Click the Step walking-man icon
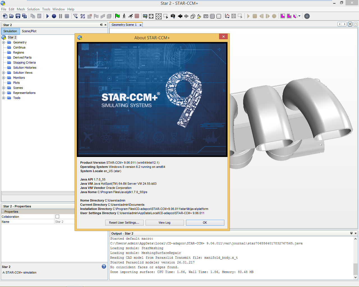This screenshot has height=287, width=359. 124,16
